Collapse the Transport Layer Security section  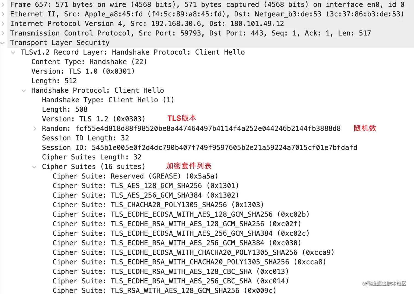(3, 43)
